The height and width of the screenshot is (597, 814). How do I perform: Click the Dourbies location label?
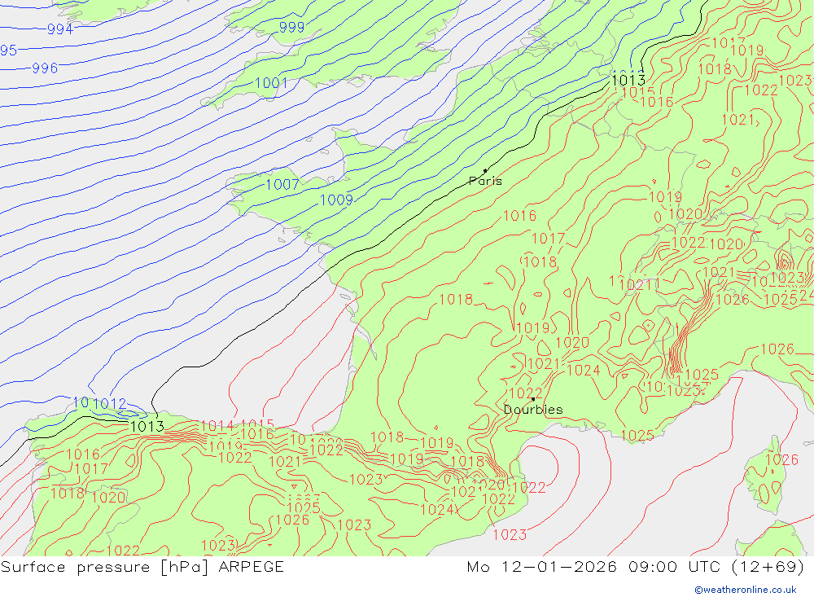(x=533, y=410)
